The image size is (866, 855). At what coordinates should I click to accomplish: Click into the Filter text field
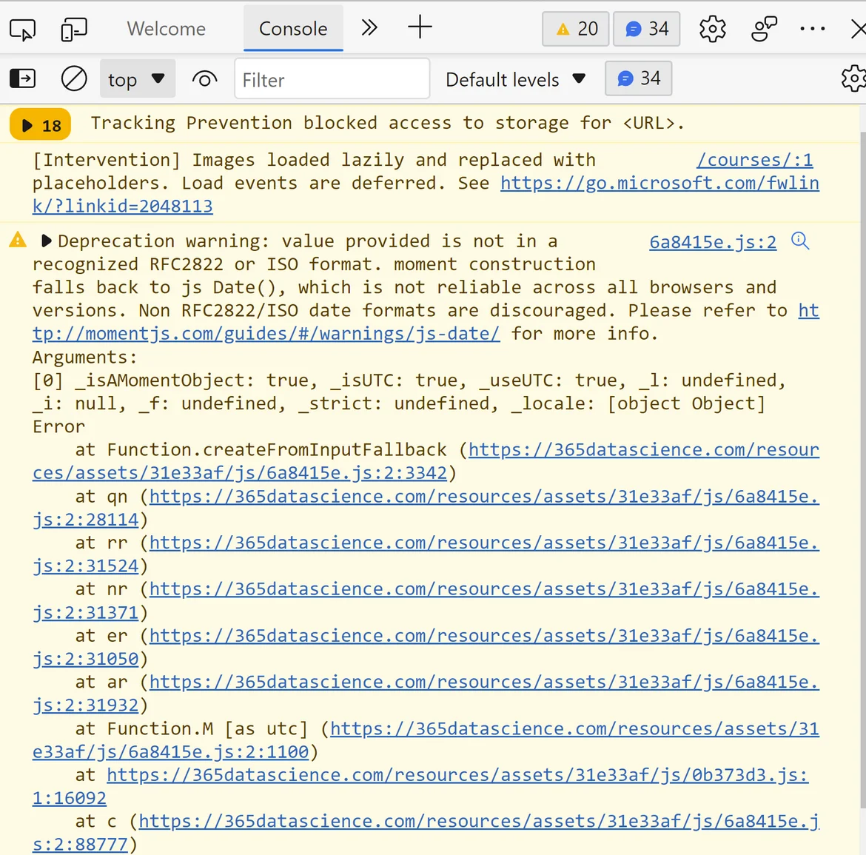click(332, 79)
